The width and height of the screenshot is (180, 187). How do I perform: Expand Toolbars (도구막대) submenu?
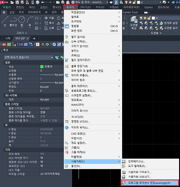point(93,22)
